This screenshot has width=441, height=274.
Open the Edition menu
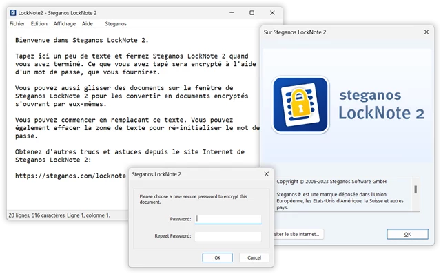point(39,24)
